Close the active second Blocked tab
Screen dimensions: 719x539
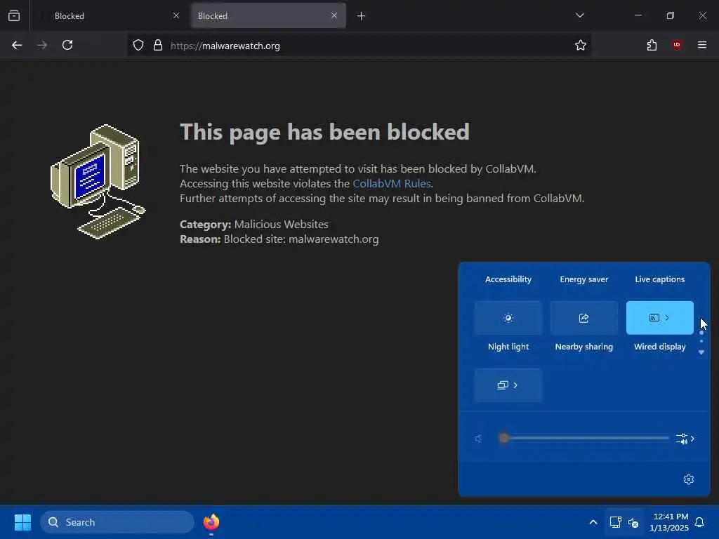point(334,15)
